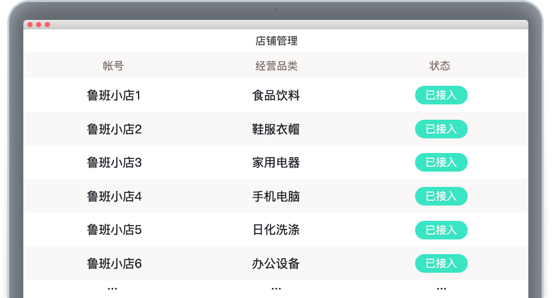Select the 家用电器 category cell
The height and width of the screenshot is (298, 559).
tap(277, 162)
